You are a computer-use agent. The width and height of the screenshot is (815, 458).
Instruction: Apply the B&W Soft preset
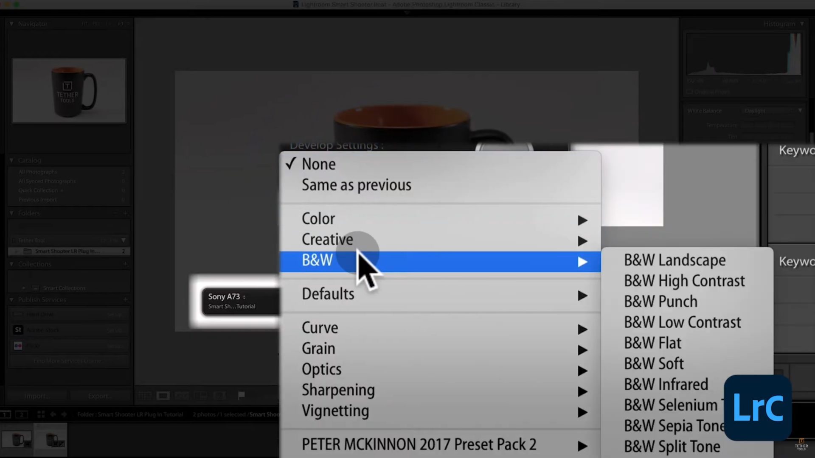coord(688,364)
